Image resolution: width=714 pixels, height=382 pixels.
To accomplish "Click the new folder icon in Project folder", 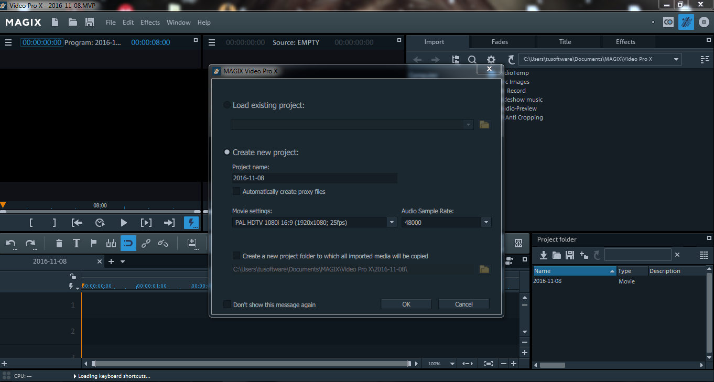I will pyautogui.click(x=584, y=255).
